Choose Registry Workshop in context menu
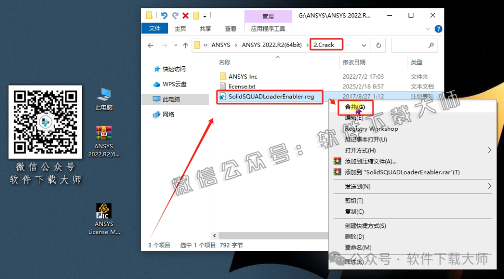The width and height of the screenshot is (504, 279). pyautogui.click(x=371, y=129)
